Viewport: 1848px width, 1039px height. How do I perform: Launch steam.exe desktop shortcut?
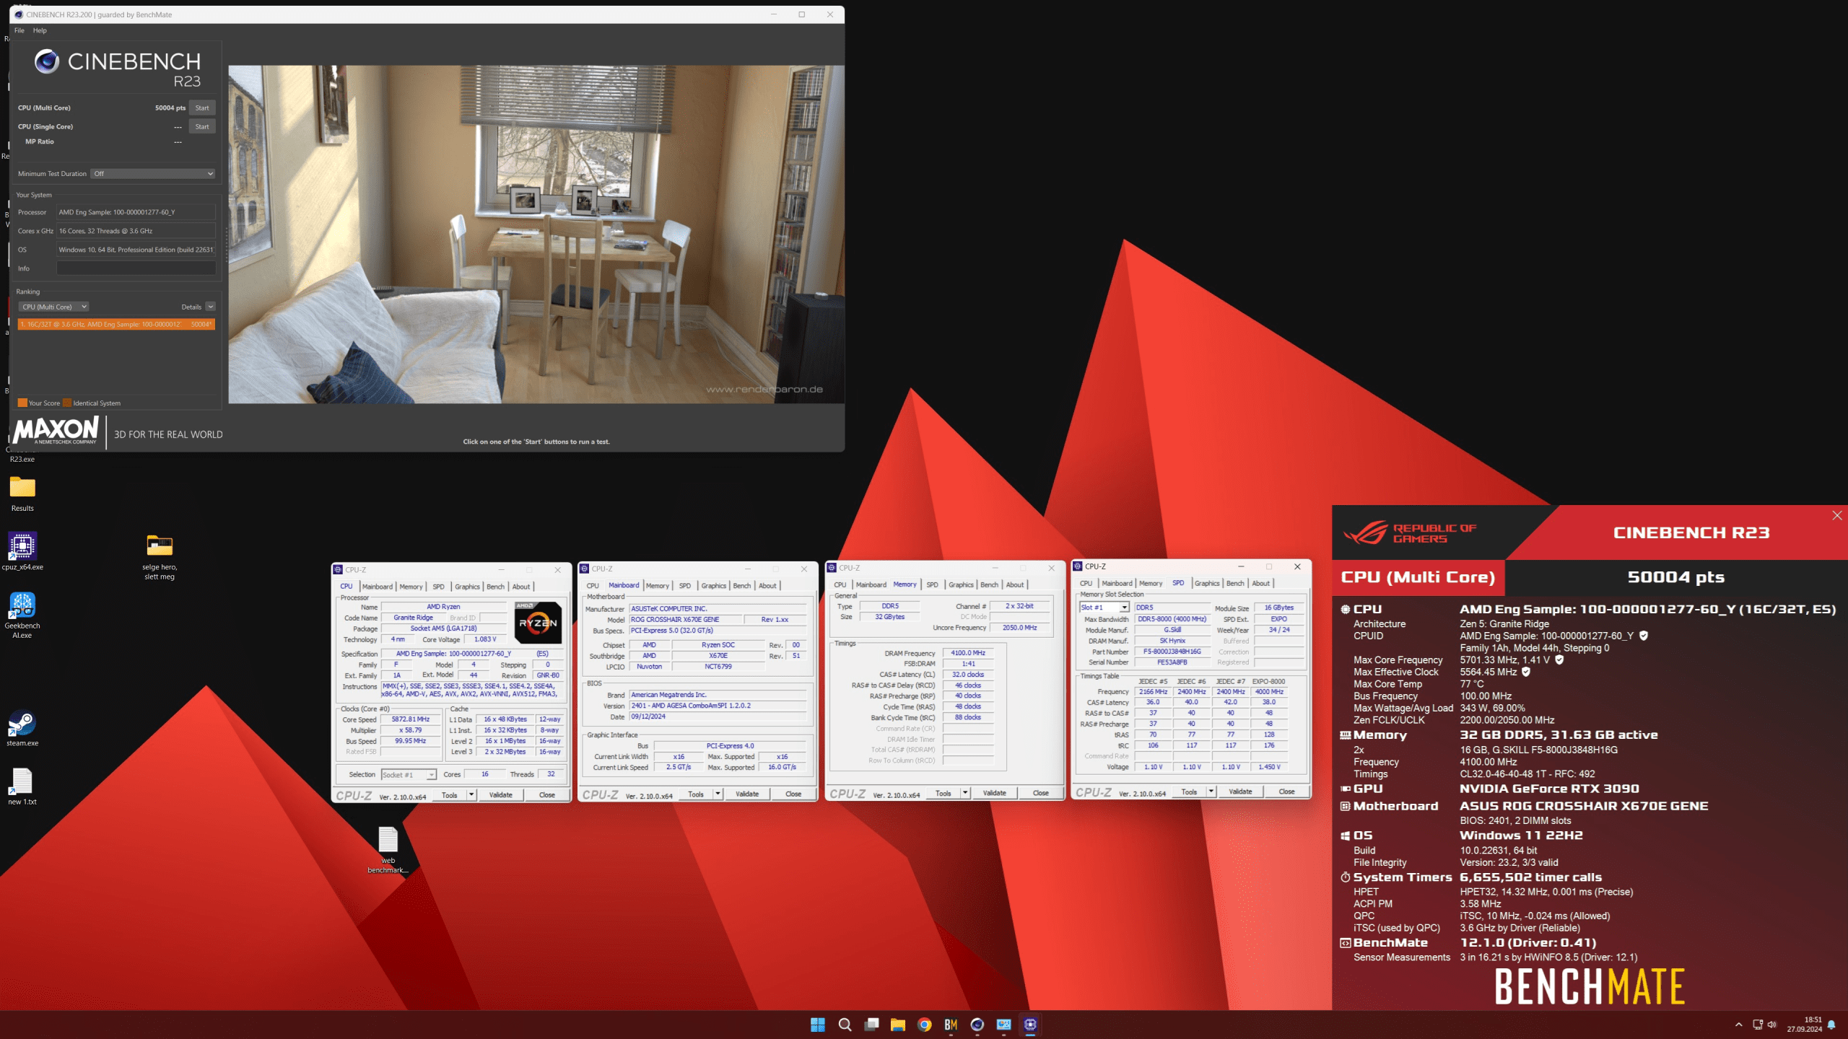(x=22, y=727)
